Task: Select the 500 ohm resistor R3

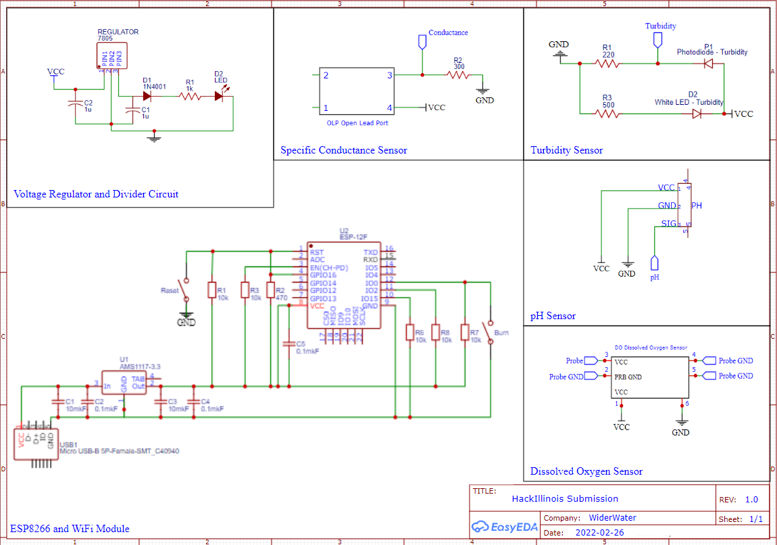Action: [607, 114]
